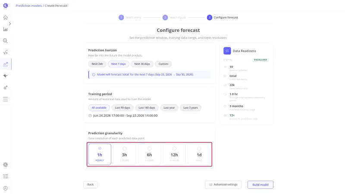Image resolution: width=345 pixels, height=194 pixels.
Task: Choose Custom prediction horizon
Action: click(163, 64)
